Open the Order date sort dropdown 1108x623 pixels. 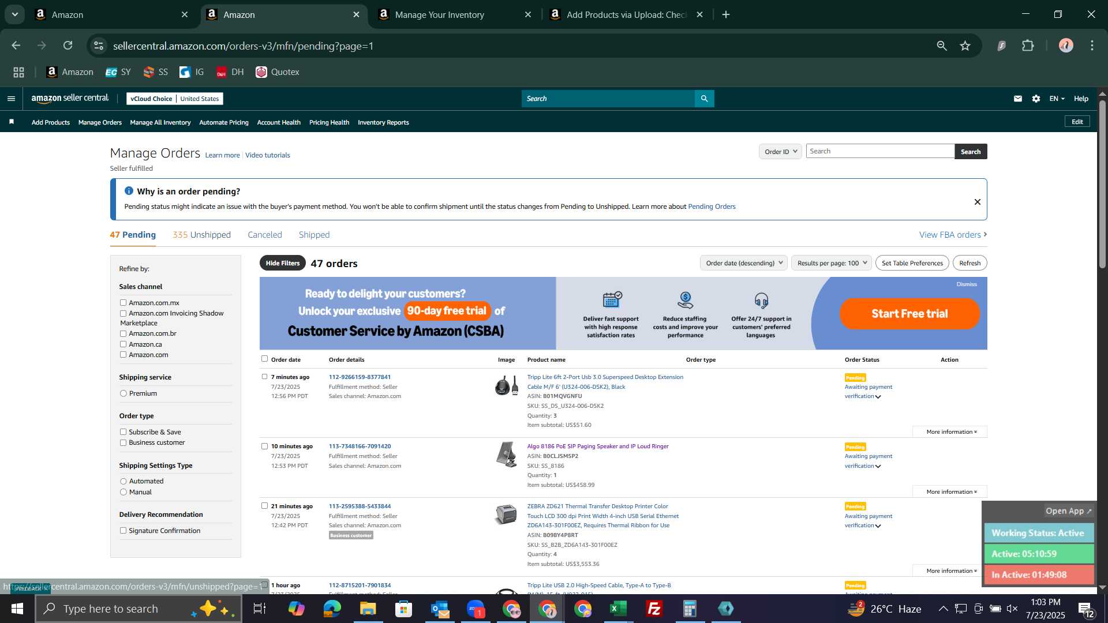click(x=744, y=263)
